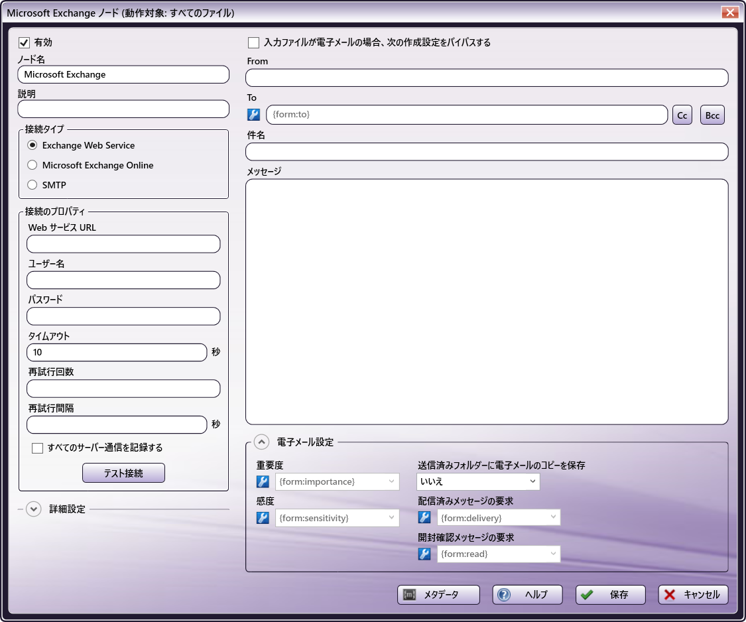Expand the 詳細設定 section

33,509
